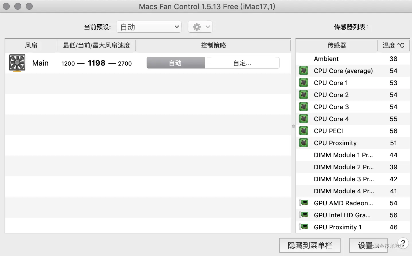
Task: Click the GPU AMD Radeon card icon
Action: click(304, 203)
